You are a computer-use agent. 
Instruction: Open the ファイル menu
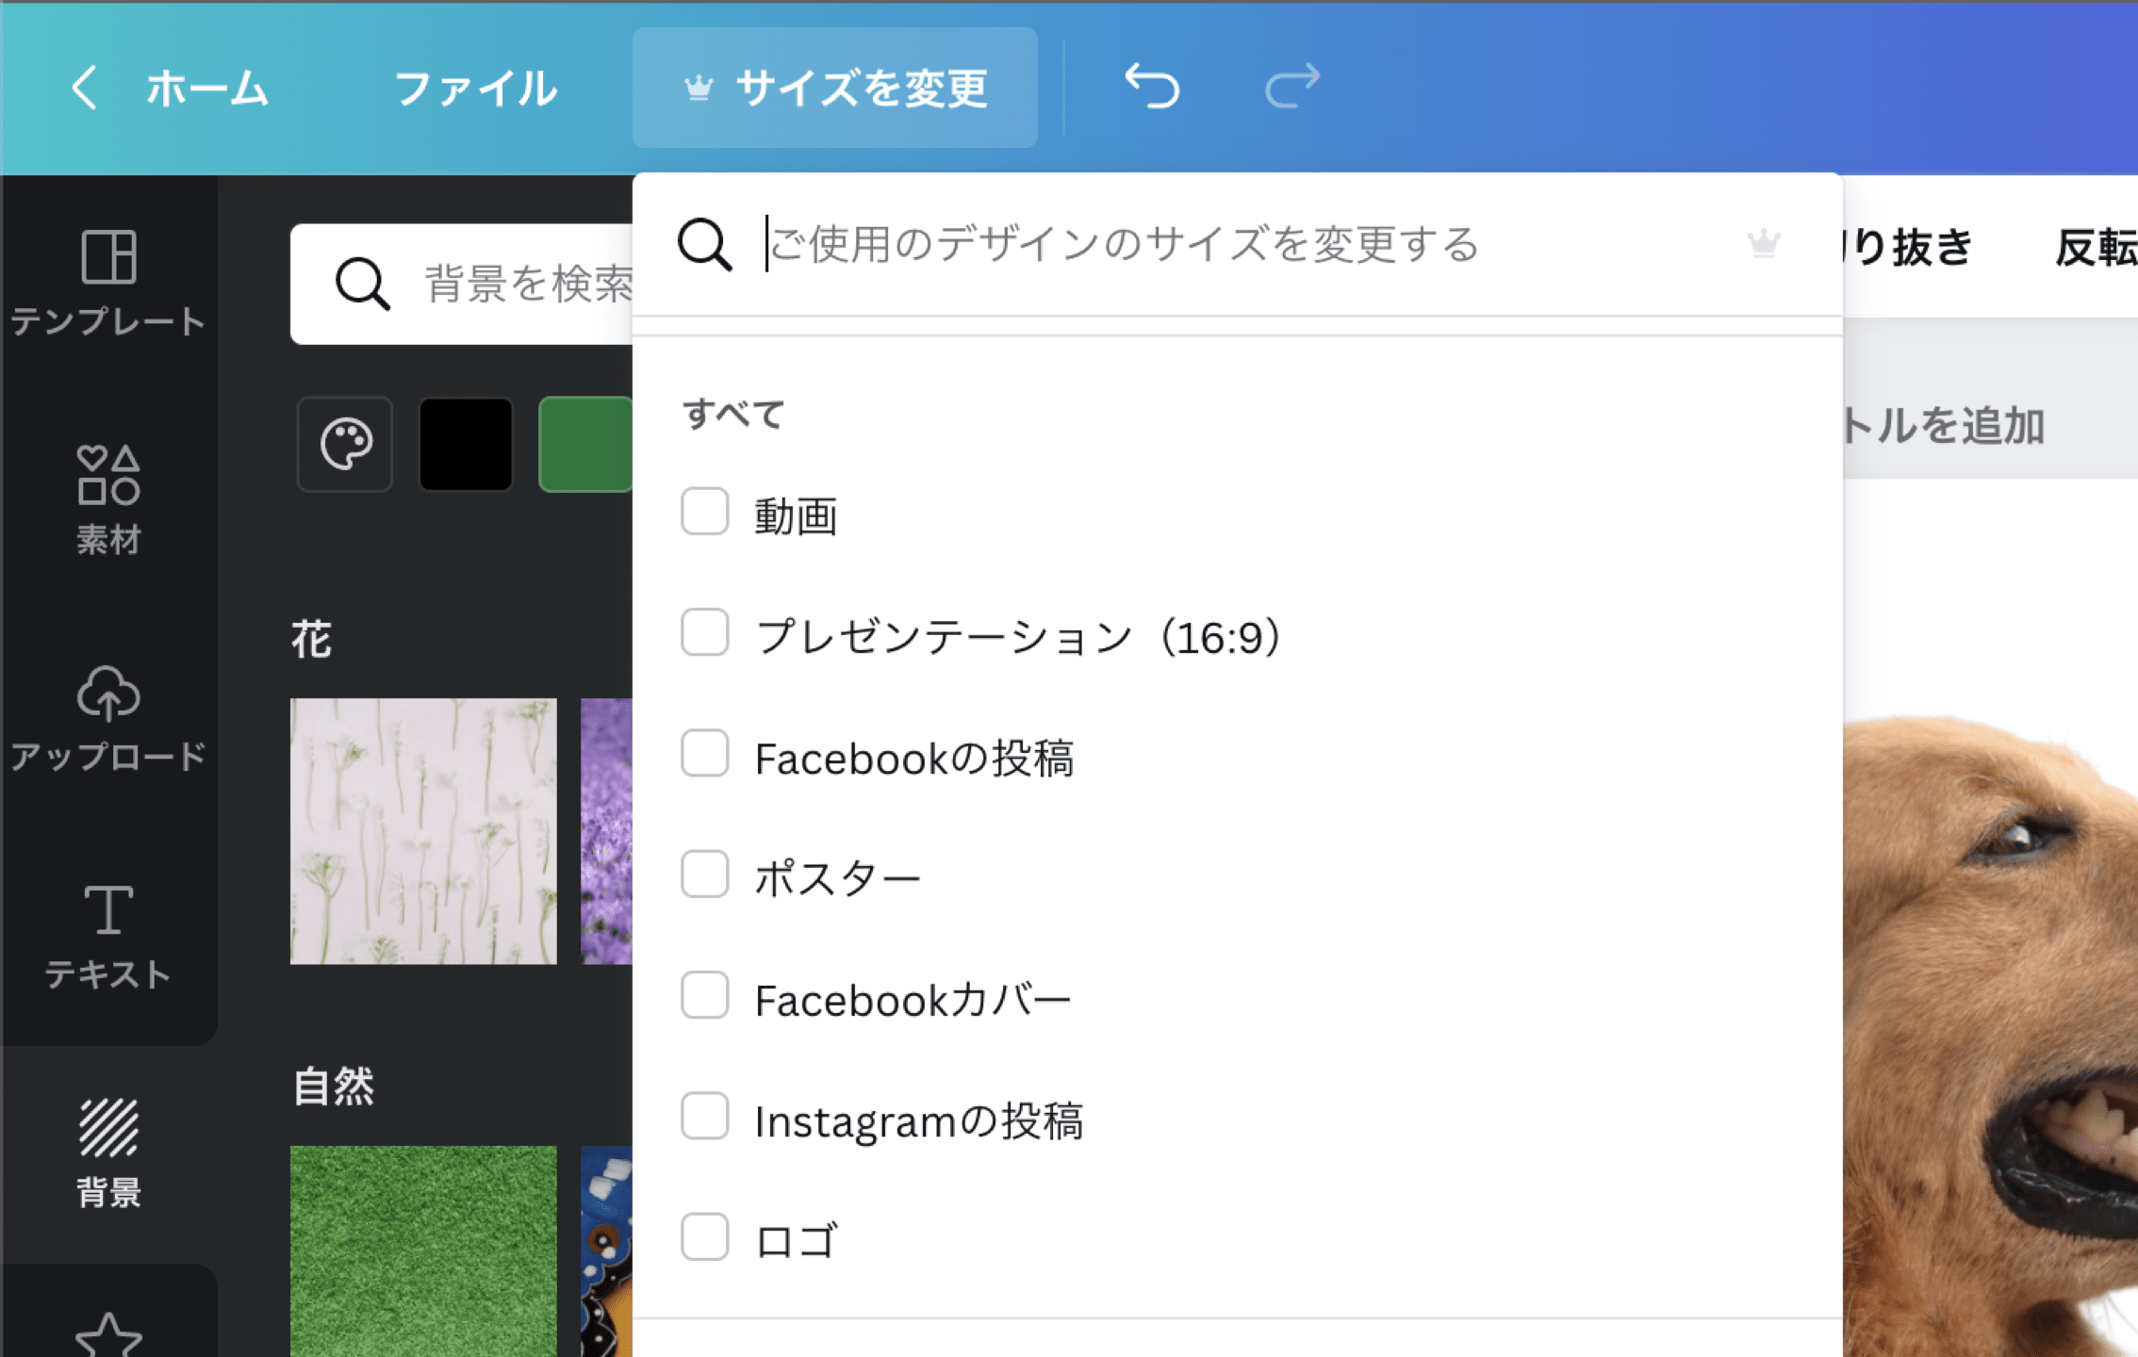tap(477, 88)
